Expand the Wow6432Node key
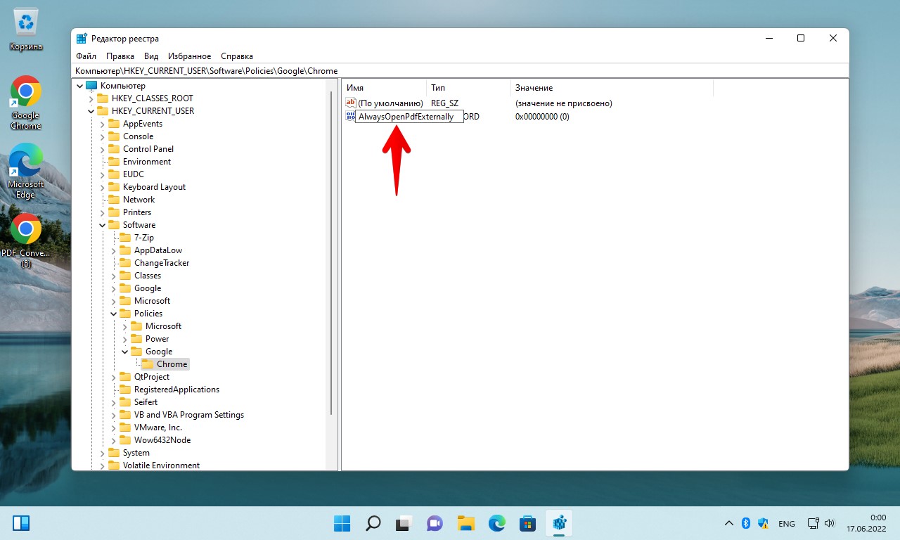 [x=113, y=440]
